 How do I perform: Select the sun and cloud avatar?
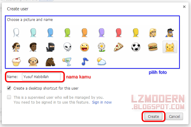(x=102, y=61)
